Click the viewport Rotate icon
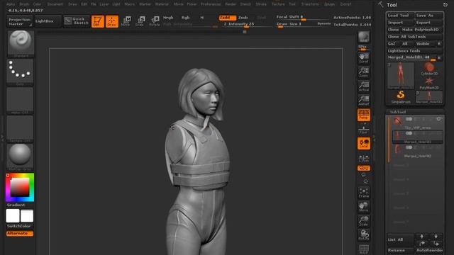454x255 pixels. tap(364, 235)
